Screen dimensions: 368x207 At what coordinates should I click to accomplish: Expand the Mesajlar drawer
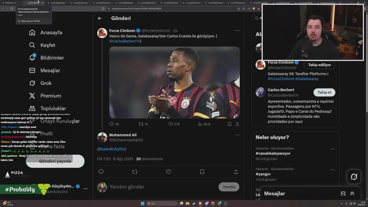pyautogui.click(x=352, y=193)
